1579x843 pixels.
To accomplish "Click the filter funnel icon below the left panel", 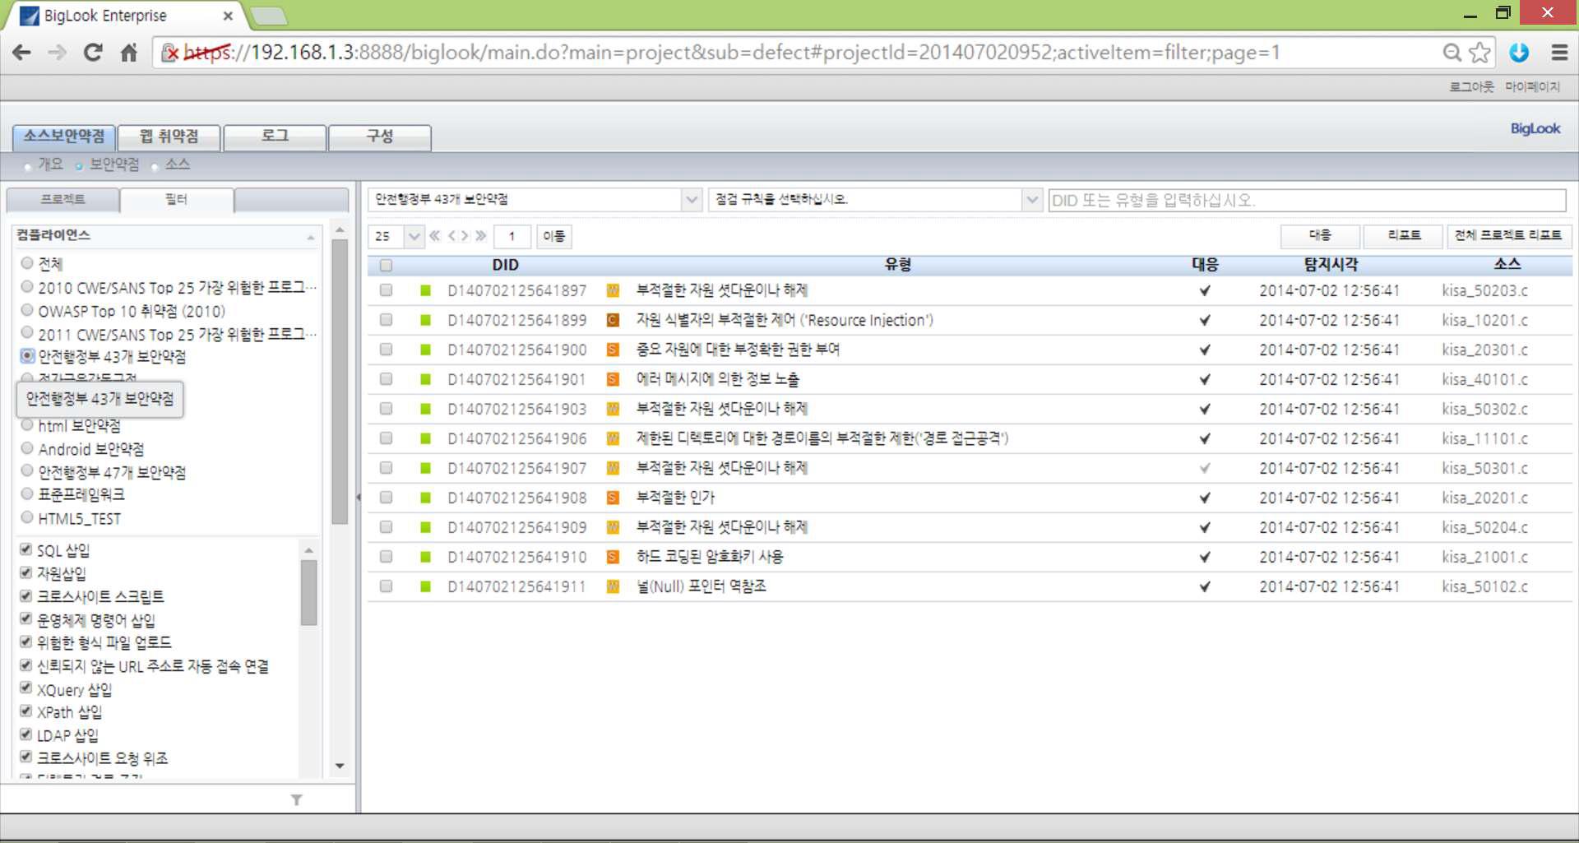I will pos(297,799).
